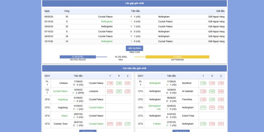Choose home-win odds for Nottingham vs Brentford
264x132 pixels.
coord(203,83)
